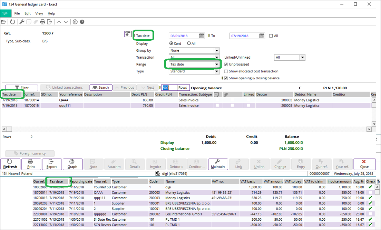Click up arrow of lower VAT grid scrollbar
The width and height of the screenshot is (381, 230).
377,187
